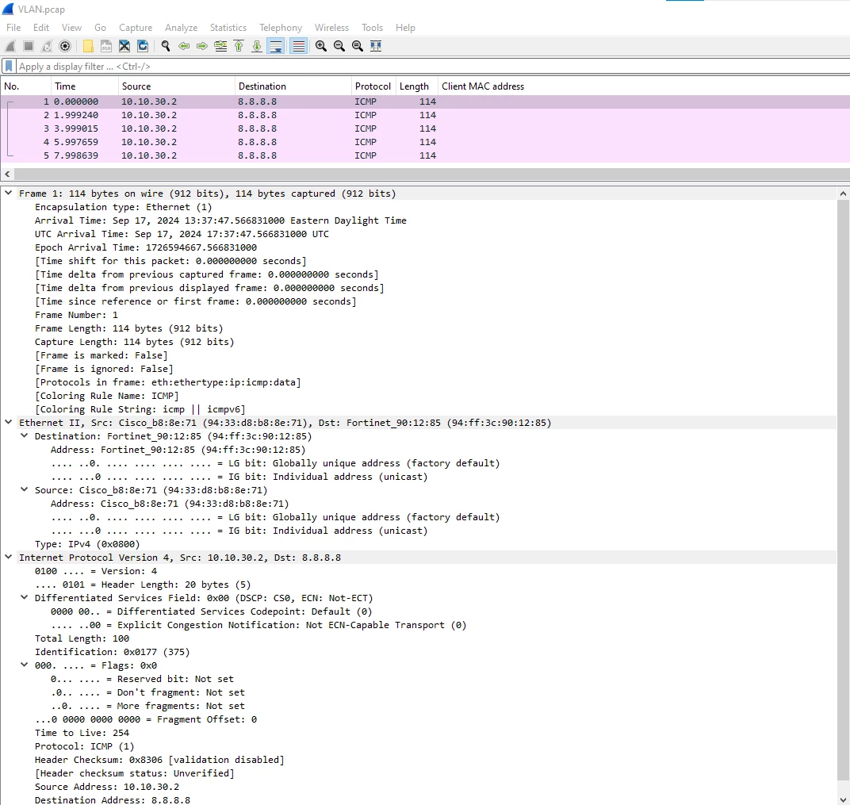Viewport: 850px width, 805px height.
Task: Collapse the Ethernet Source Cisco subtree
Action: [x=25, y=489]
